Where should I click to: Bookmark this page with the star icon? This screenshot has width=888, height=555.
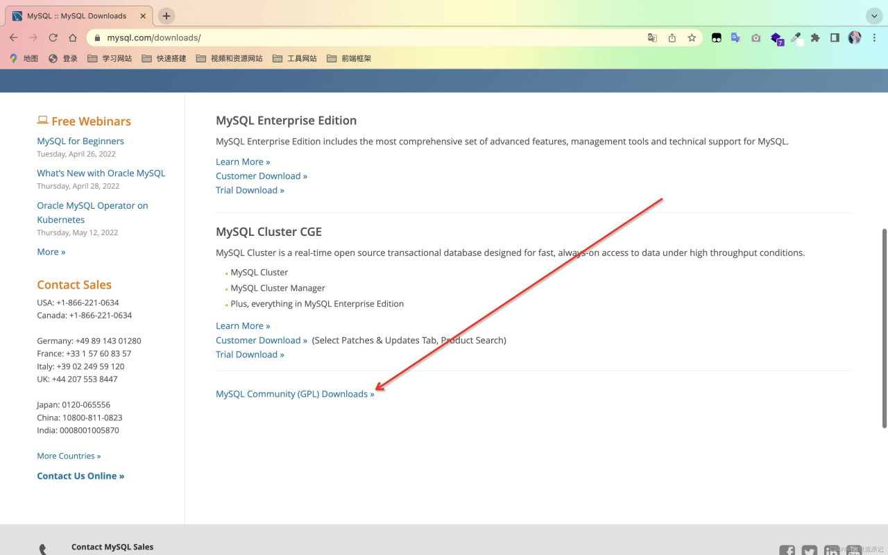click(692, 38)
